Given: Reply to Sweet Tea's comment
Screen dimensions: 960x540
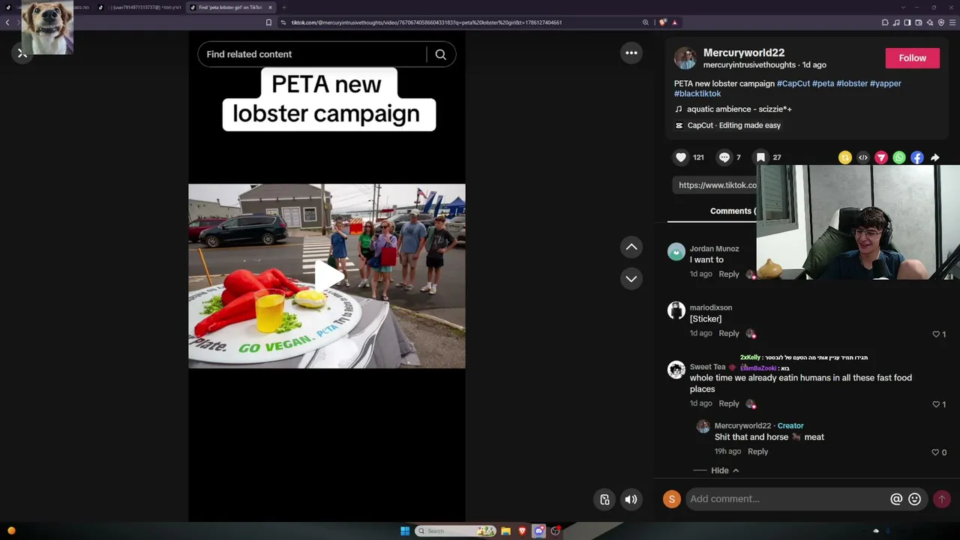Looking at the screenshot, I should tap(729, 403).
